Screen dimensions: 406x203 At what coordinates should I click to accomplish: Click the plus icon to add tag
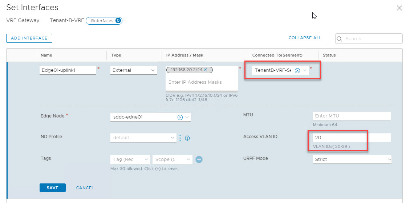click(x=199, y=159)
